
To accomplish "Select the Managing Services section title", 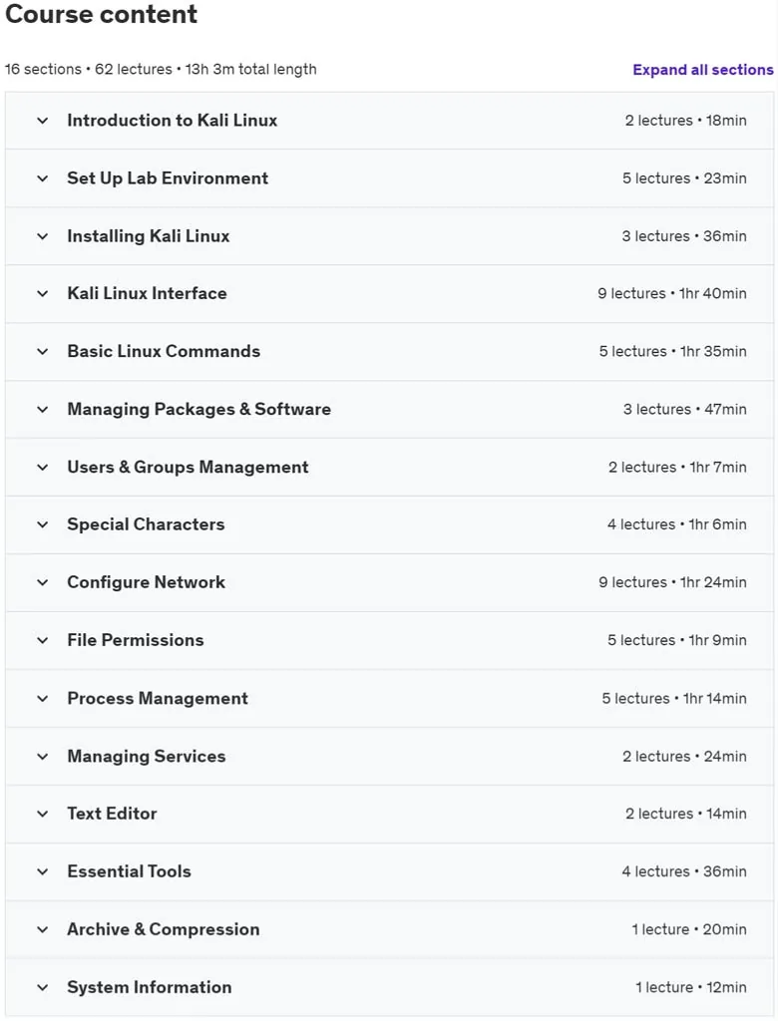I will [147, 756].
